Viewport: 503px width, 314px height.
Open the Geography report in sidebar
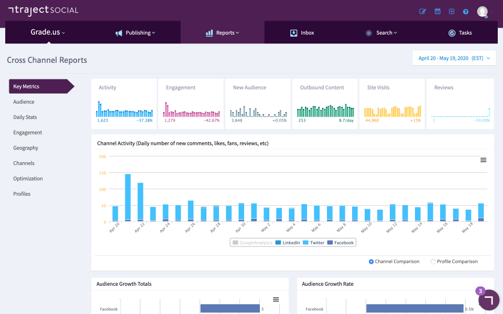tap(26, 148)
